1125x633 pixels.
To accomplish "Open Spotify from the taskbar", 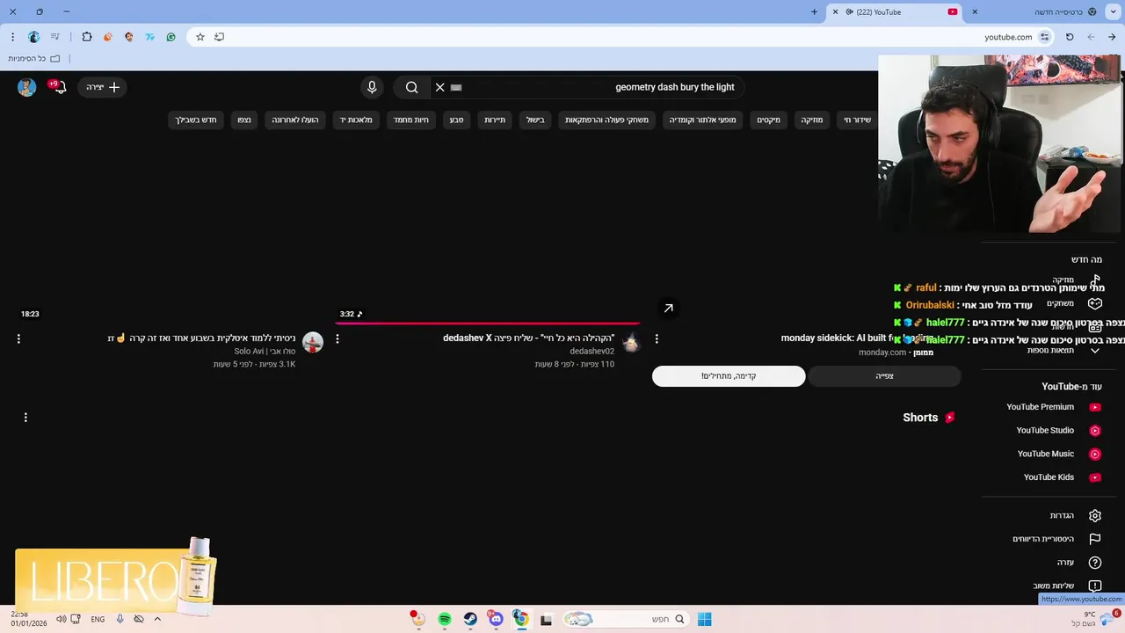I will 445,620.
